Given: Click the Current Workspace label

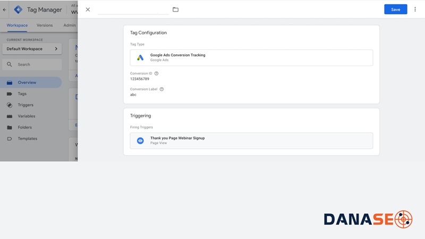Looking at the screenshot, I should coord(24,40).
